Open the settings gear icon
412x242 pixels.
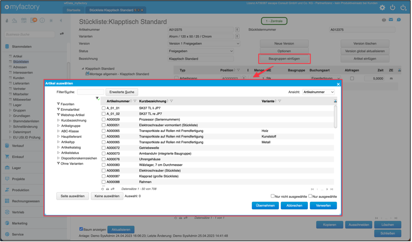point(382,8)
